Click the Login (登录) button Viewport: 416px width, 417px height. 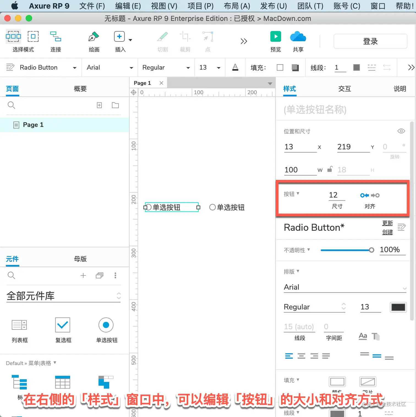(x=370, y=41)
